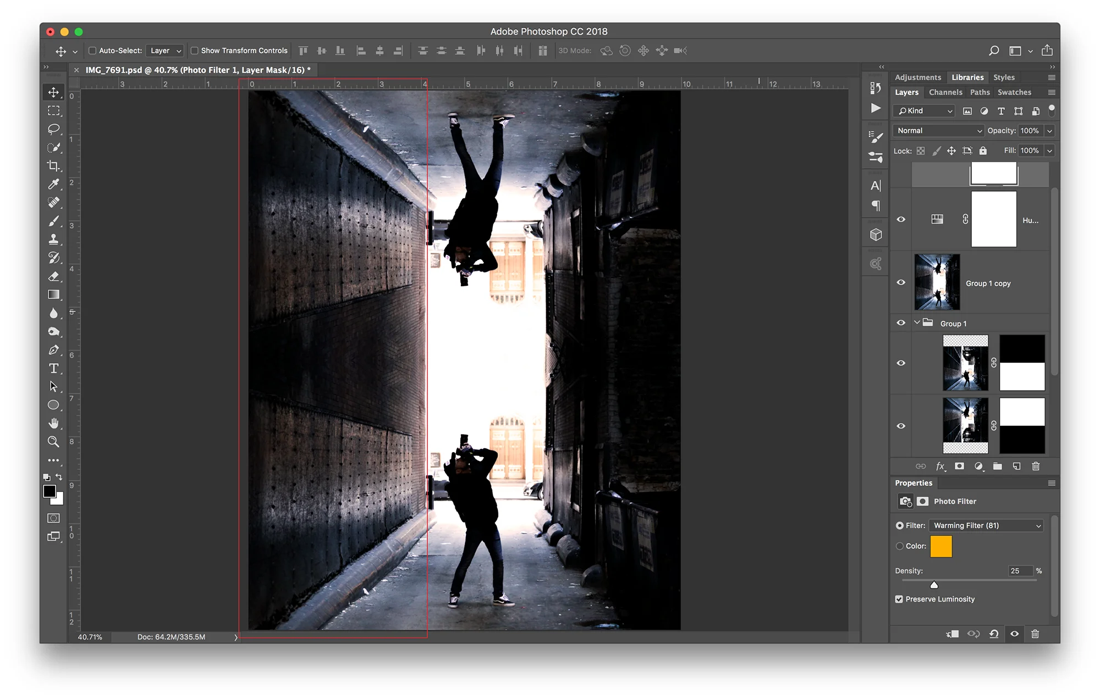Click the Create new layer icon

point(1016,466)
